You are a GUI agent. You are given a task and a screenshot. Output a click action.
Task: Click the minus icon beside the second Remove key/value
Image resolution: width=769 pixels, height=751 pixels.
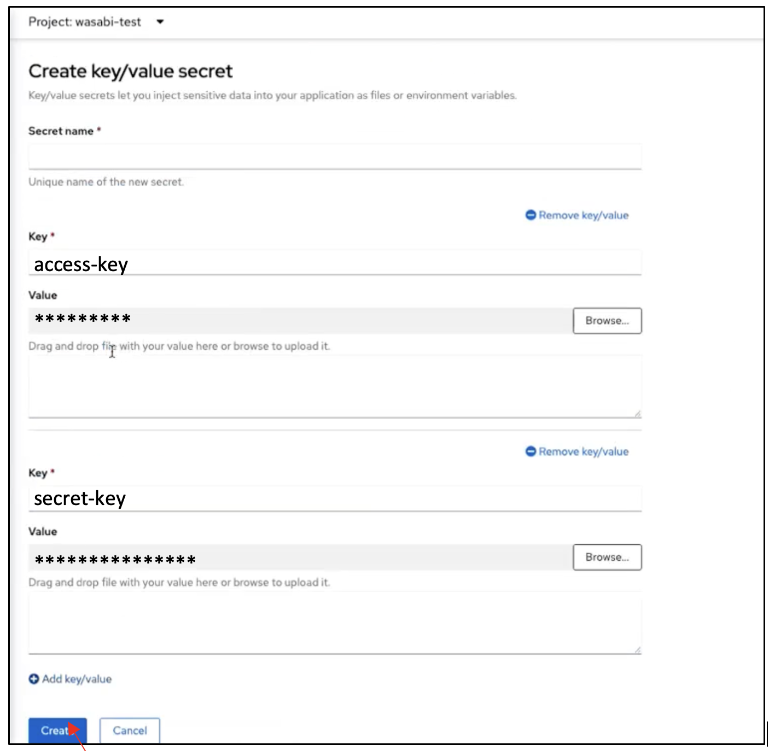coord(531,451)
